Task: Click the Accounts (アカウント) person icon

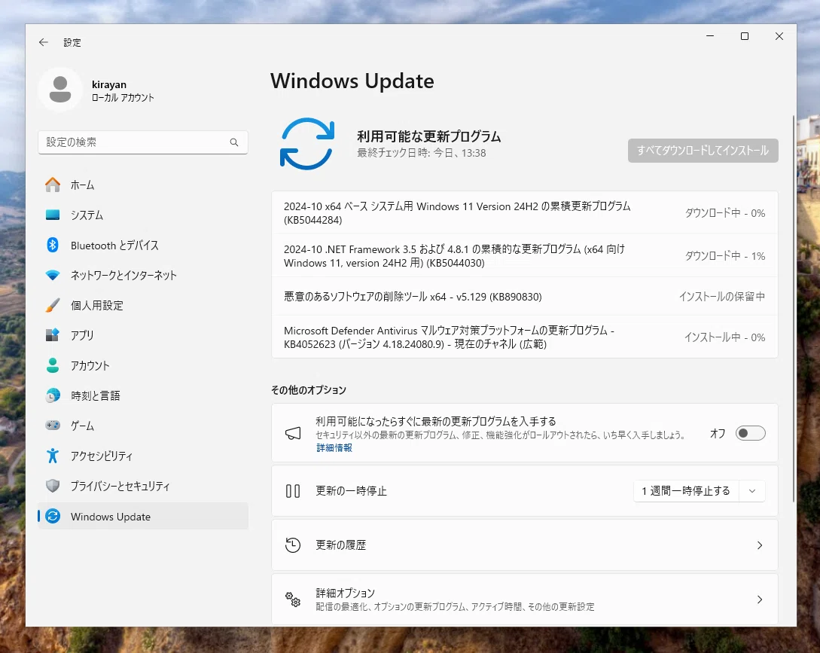Action: tap(52, 365)
